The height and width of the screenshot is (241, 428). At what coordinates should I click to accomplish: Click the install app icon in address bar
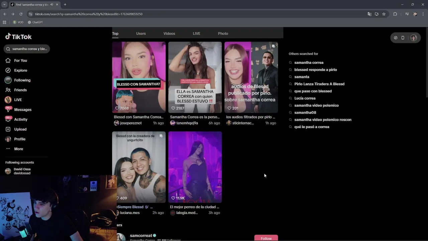click(x=377, y=14)
